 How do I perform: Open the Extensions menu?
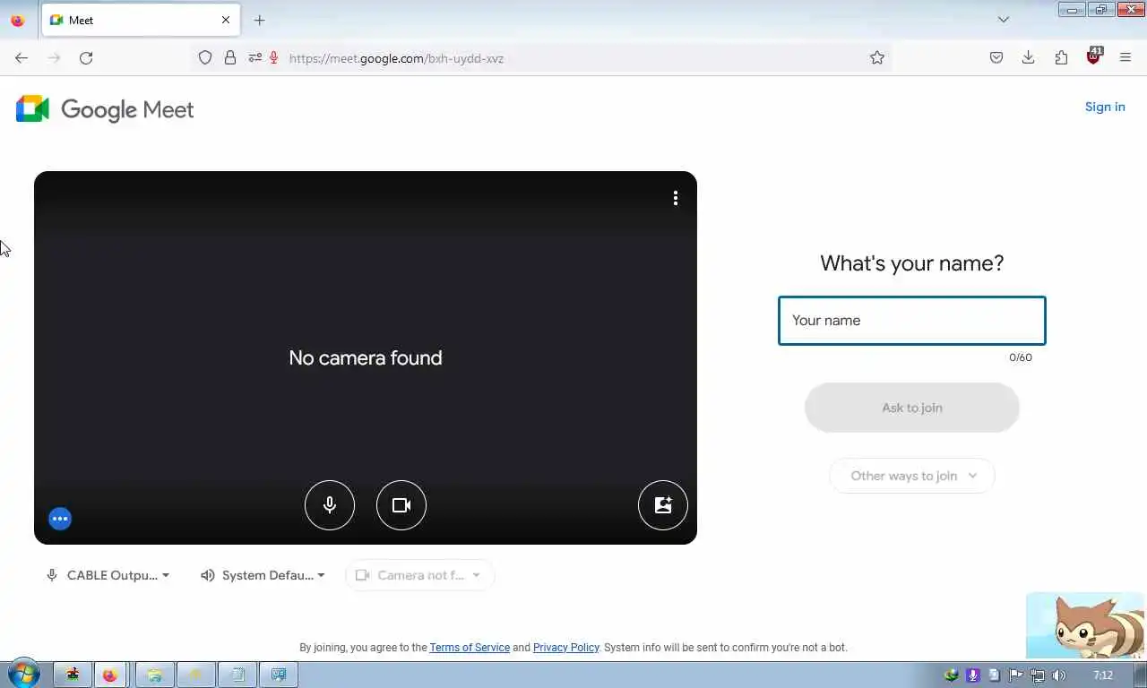click(x=1061, y=58)
